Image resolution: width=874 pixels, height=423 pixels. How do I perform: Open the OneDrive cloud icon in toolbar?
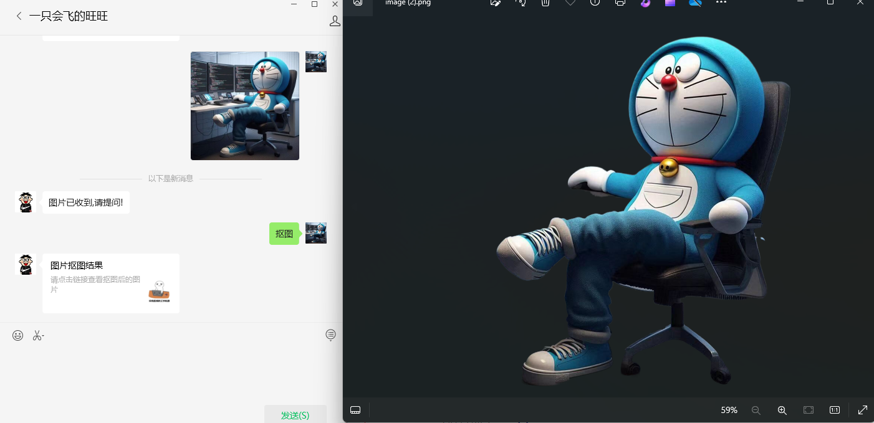pos(695,3)
